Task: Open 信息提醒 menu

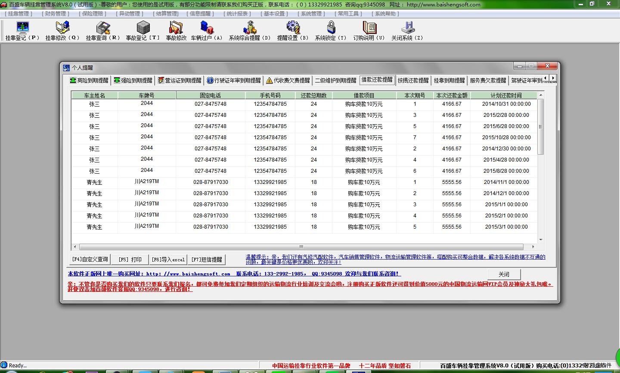Action: (x=200, y=14)
